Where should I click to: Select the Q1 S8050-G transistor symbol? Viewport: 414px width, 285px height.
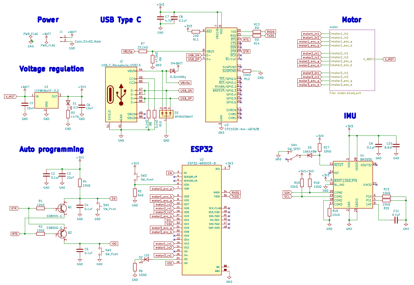62,208
